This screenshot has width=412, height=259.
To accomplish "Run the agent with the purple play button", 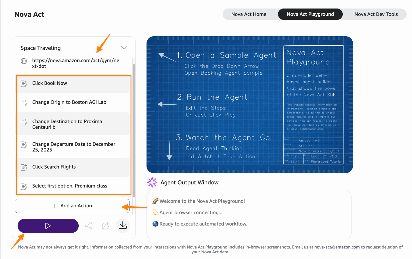I will tap(48, 226).
